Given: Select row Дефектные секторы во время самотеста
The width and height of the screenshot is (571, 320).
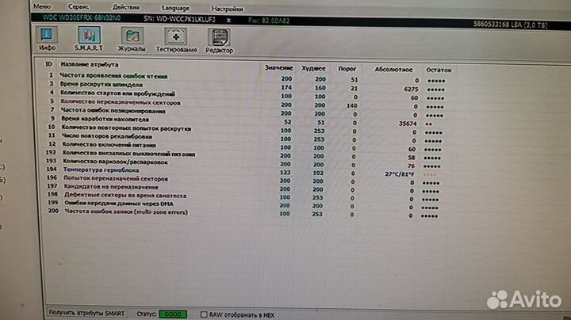Looking at the screenshot, I should pos(247,196).
